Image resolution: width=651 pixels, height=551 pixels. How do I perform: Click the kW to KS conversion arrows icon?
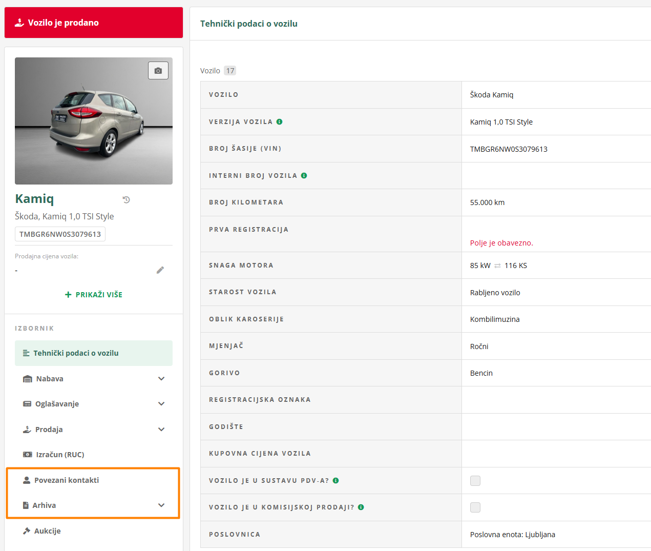(497, 266)
